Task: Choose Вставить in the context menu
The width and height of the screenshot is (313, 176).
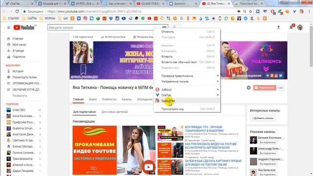Action: pos(187,57)
